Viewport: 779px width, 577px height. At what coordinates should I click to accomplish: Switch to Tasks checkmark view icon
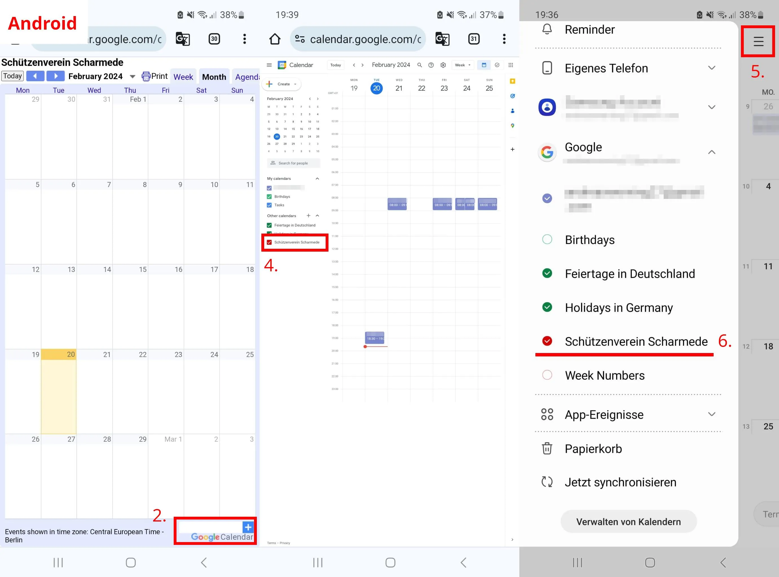(497, 65)
